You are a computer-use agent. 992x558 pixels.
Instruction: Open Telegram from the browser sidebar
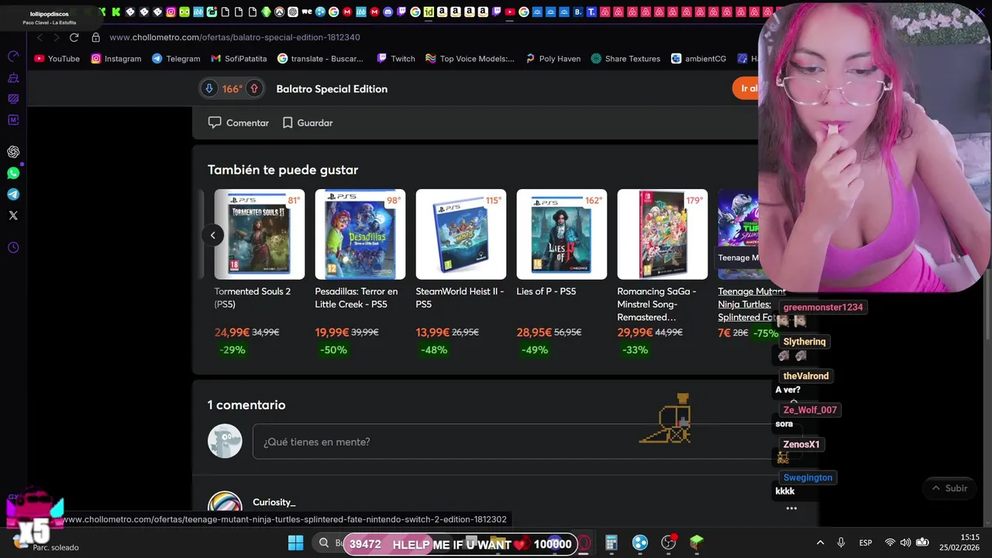pyautogui.click(x=13, y=195)
